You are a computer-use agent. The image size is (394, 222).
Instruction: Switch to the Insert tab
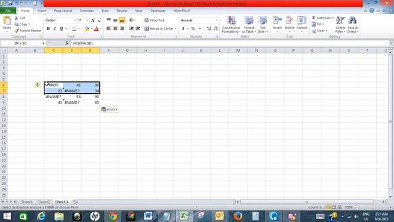click(x=42, y=11)
